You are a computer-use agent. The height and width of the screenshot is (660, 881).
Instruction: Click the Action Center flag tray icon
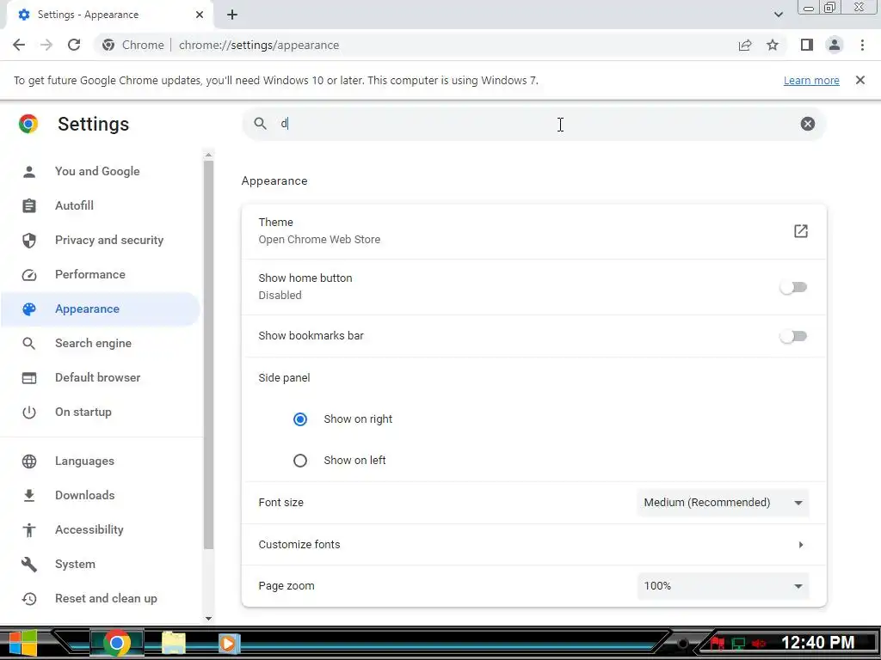(x=718, y=643)
